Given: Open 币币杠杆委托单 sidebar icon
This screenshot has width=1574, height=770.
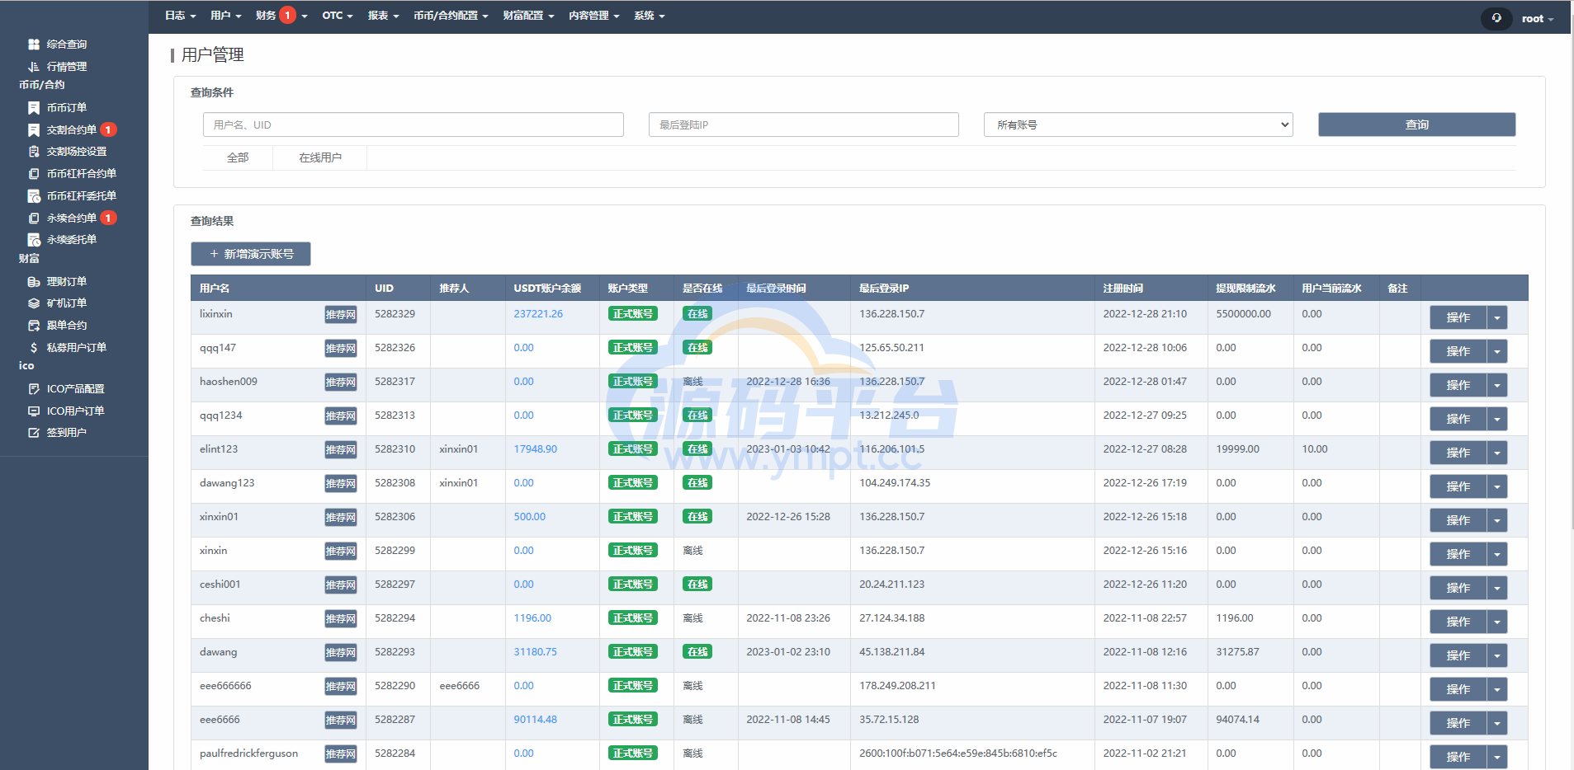Looking at the screenshot, I should (x=34, y=196).
